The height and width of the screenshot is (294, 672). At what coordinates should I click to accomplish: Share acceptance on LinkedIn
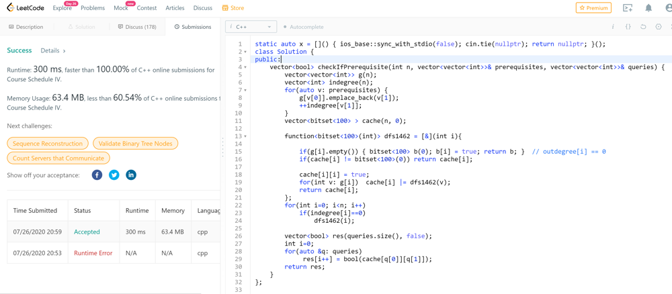pos(131,175)
